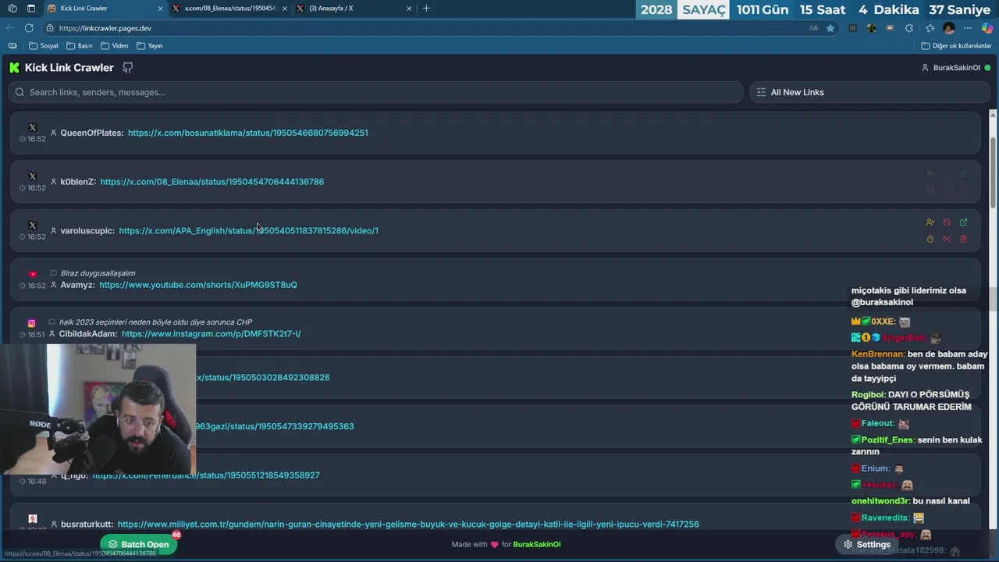Open the workspaces icon at top left

(12, 9)
